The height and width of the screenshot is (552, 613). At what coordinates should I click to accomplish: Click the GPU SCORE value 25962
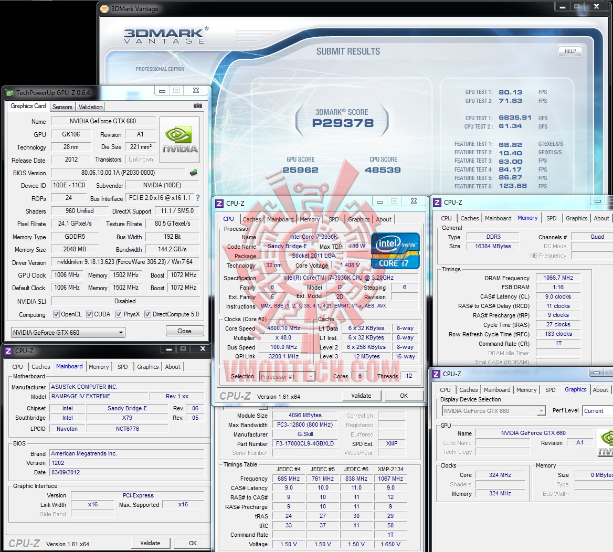(x=300, y=170)
